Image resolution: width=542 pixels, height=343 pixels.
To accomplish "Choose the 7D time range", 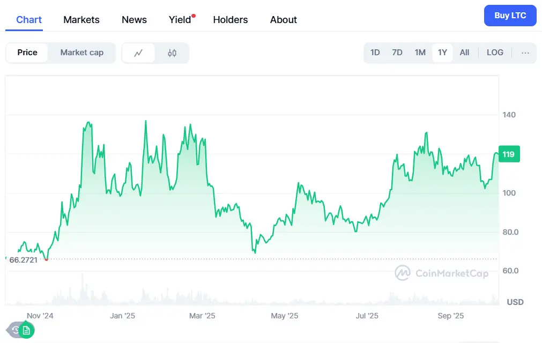I will (397, 53).
